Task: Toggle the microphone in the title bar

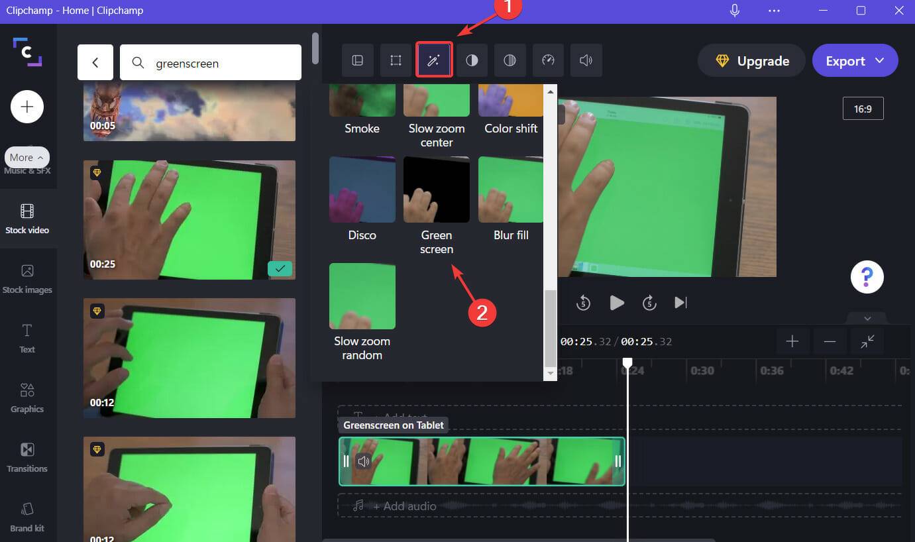Action: 734,10
